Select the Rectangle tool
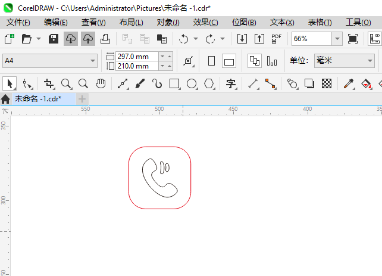The width and height of the screenshot is (382, 276). point(175,83)
